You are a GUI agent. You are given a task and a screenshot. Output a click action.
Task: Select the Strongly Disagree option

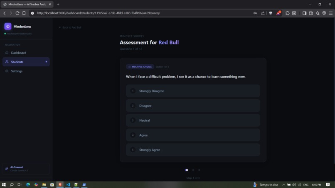click(193, 91)
